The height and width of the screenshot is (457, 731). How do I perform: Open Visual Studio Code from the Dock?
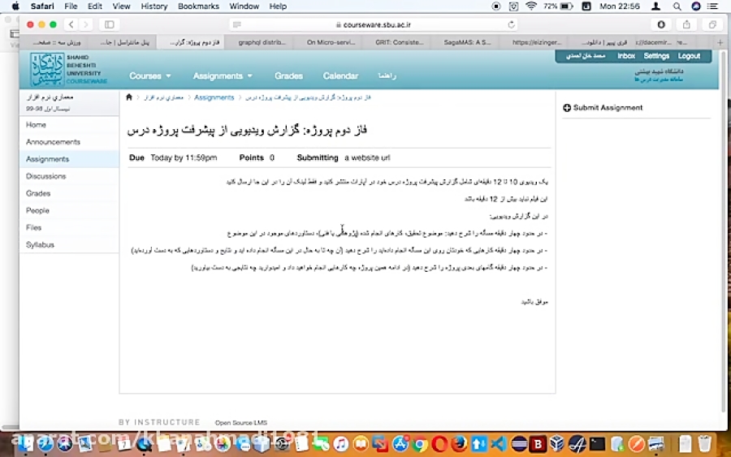point(499,443)
